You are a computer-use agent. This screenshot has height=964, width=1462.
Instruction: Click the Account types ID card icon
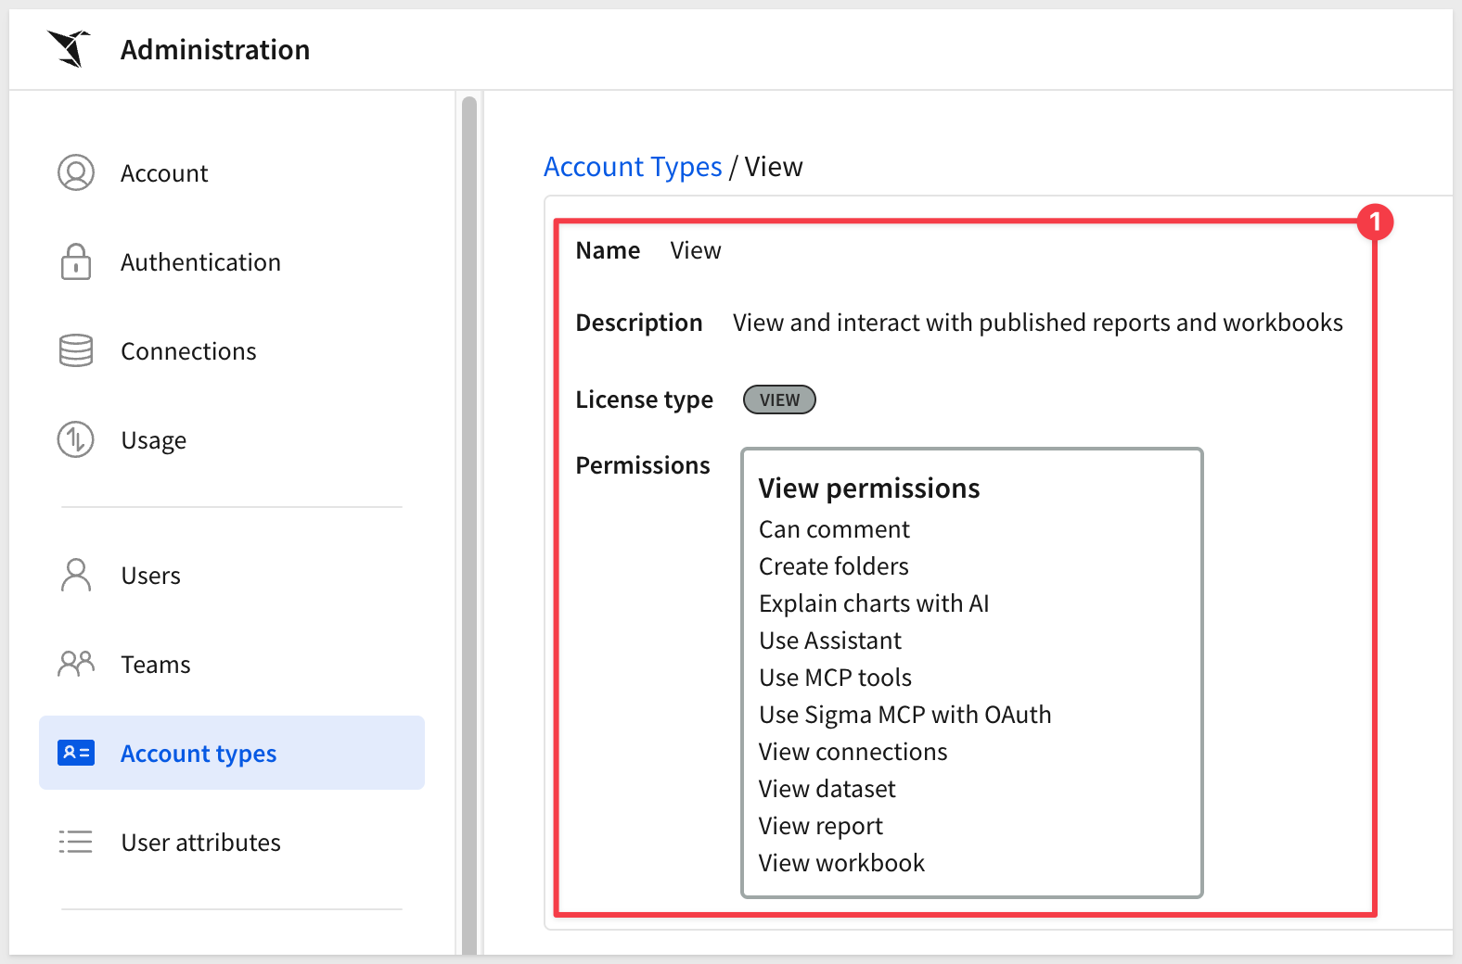coord(76,753)
